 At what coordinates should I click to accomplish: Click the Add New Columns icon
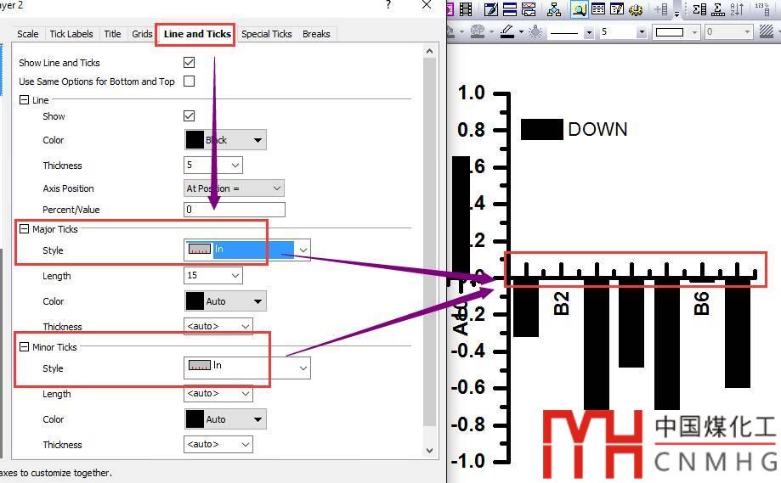point(661,9)
